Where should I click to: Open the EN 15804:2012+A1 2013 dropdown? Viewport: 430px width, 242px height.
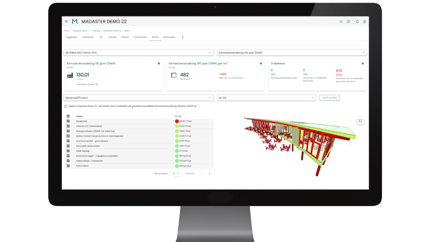pyautogui.click(x=139, y=53)
